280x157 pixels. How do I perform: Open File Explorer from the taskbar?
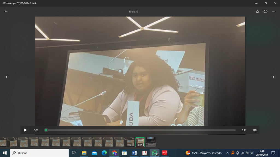84,153
